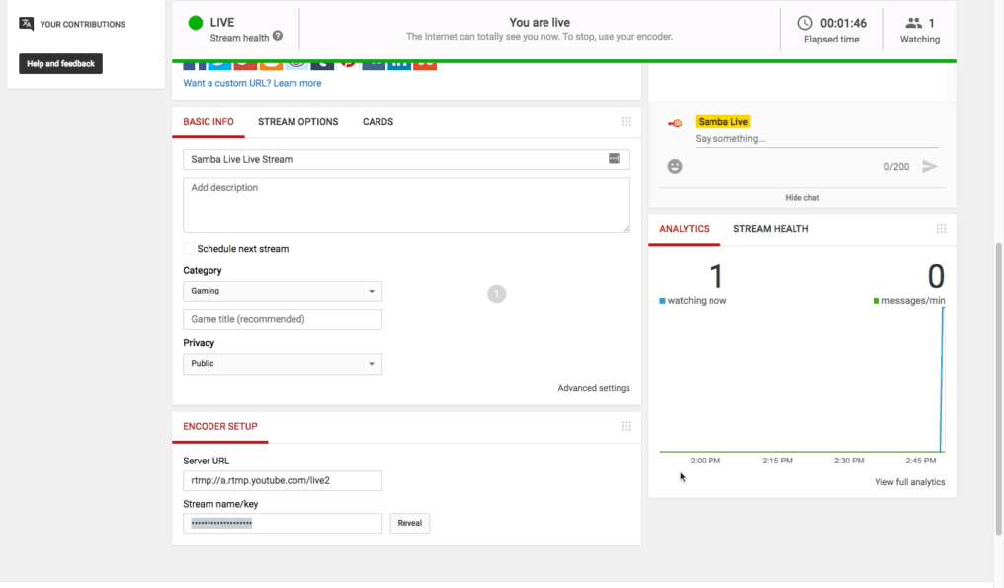The height and width of the screenshot is (588, 1004).
Task: Grab the Basic Info panel grid handle icon
Action: 627,121
